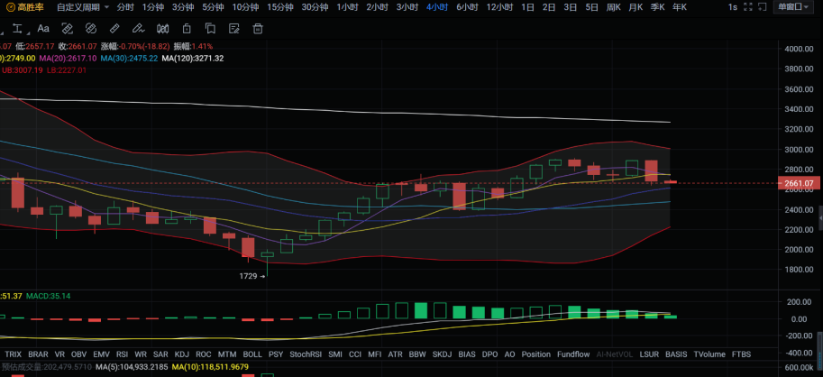Select the Position indicator
Viewport: 823px width, 377px height.
[x=535, y=354]
